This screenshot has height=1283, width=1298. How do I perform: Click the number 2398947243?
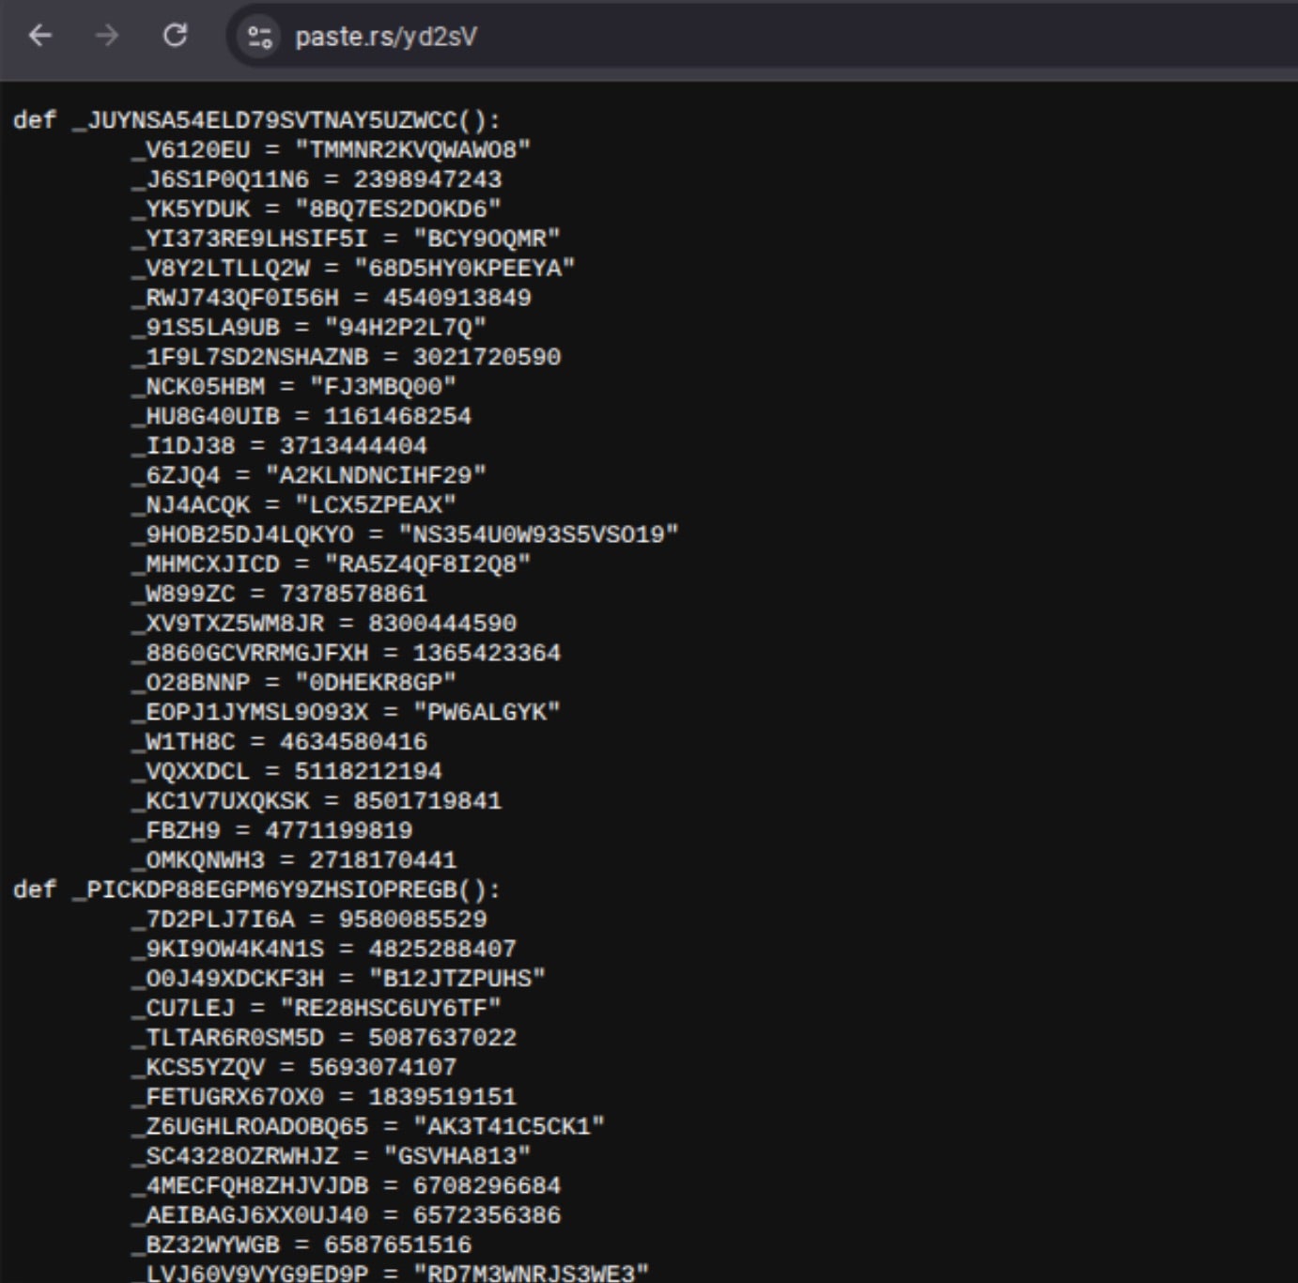click(x=427, y=179)
